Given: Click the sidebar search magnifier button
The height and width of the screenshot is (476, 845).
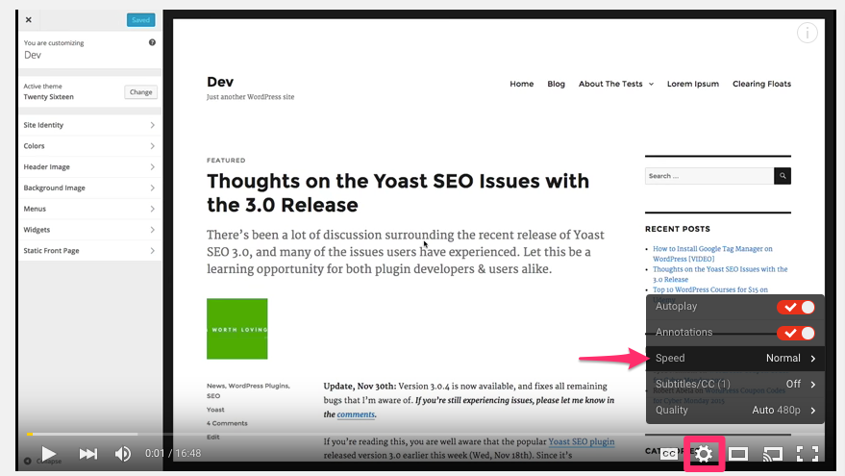Looking at the screenshot, I should point(783,176).
